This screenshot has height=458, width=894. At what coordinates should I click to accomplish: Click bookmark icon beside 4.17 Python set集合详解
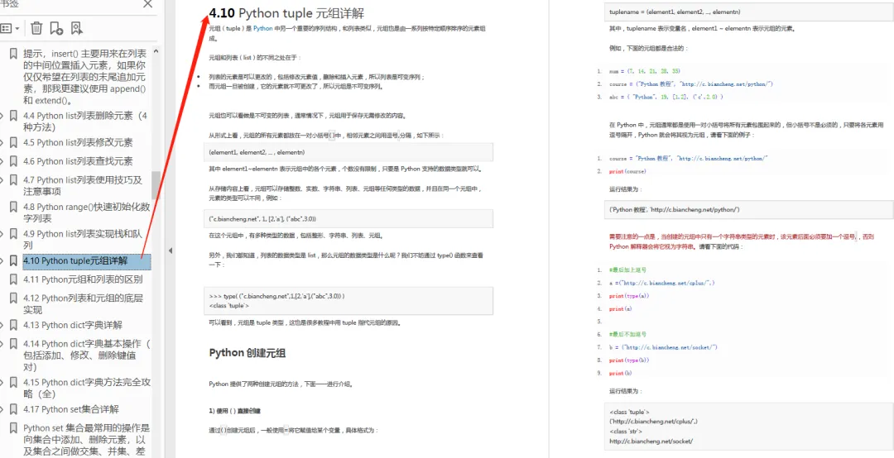14,409
